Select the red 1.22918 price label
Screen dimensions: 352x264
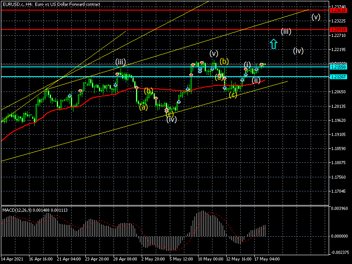coord(338,29)
